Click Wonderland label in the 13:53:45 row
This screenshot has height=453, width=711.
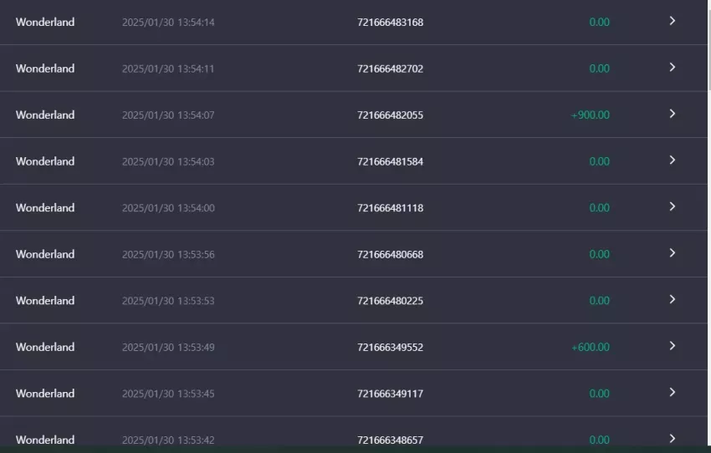point(45,394)
